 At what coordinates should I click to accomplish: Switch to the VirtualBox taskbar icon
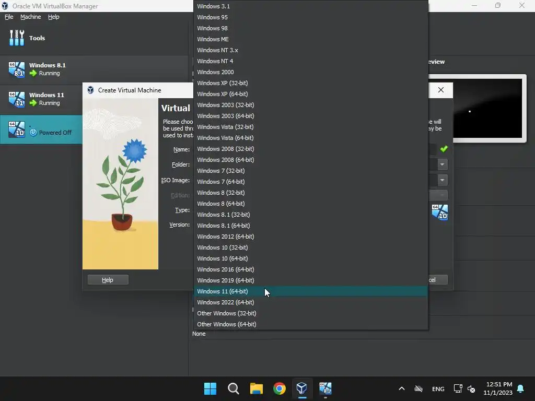coord(302,388)
